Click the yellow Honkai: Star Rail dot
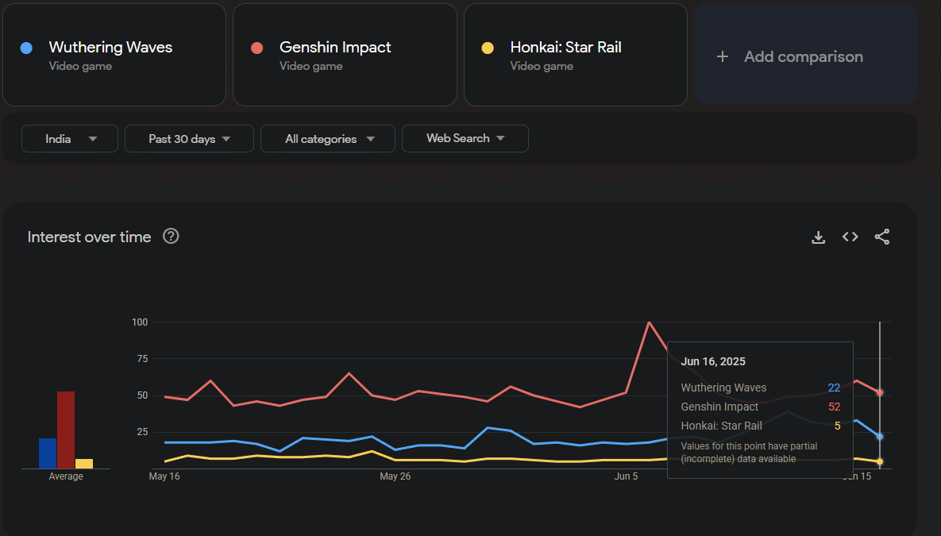 [488, 48]
